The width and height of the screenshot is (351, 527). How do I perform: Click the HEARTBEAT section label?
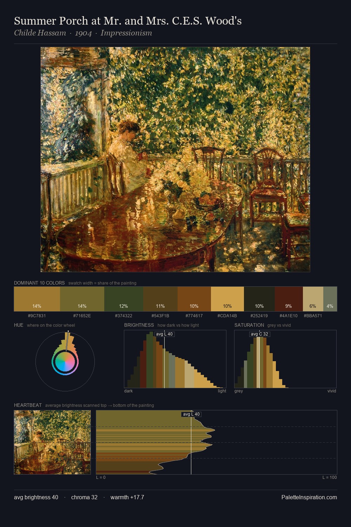[x=28, y=405]
